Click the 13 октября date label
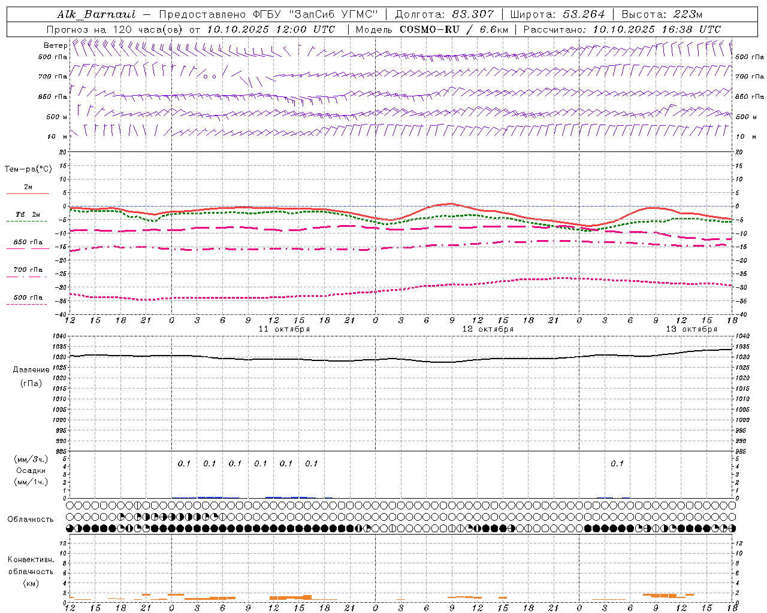Viewport: 767px width, 613px height. (691, 329)
